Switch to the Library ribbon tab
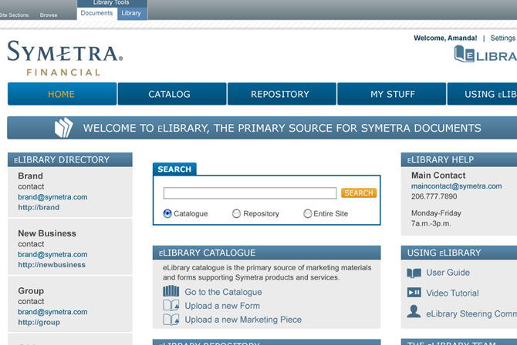 pyautogui.click(x=131, y=13)
